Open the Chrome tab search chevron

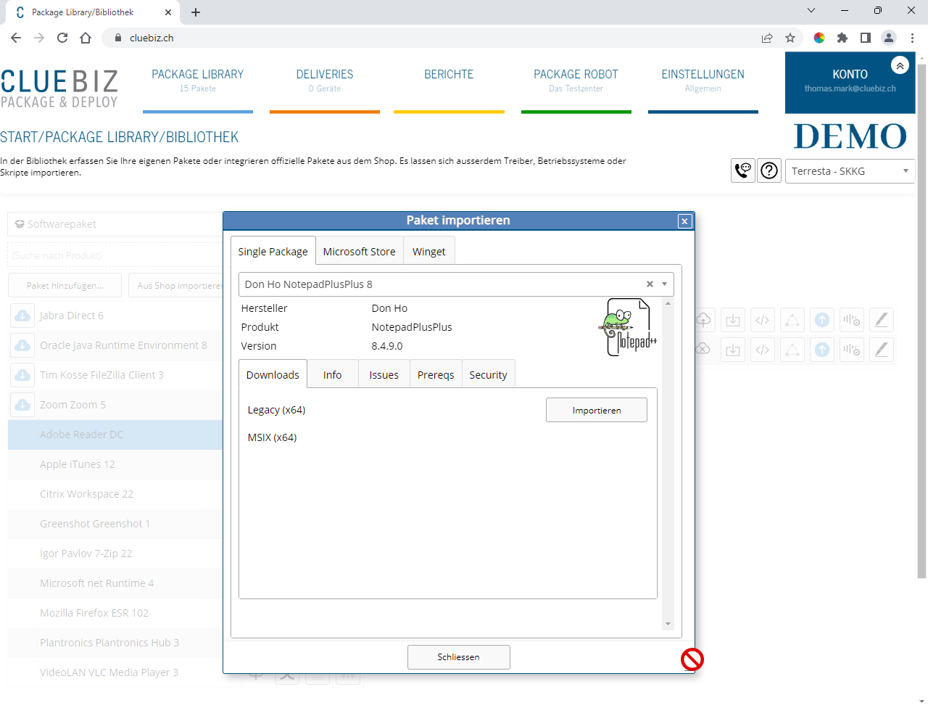click(x=811, y=10)
